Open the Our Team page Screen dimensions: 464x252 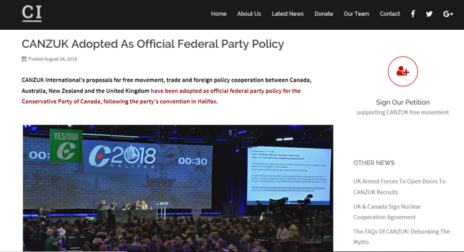click(357, 14)
